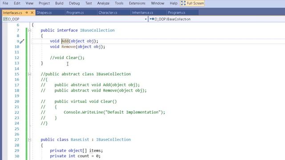Close the Interfaces.cs tab
The width and height of the screenshot is (285, 160).
point(32,12)
